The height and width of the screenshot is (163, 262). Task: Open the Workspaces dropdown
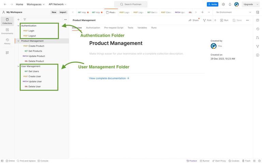coord(35,4)
